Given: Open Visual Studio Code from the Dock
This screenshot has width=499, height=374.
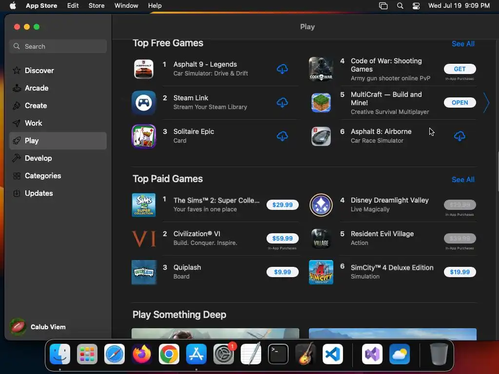Looking at the screenshot, I should coord(332,354).
